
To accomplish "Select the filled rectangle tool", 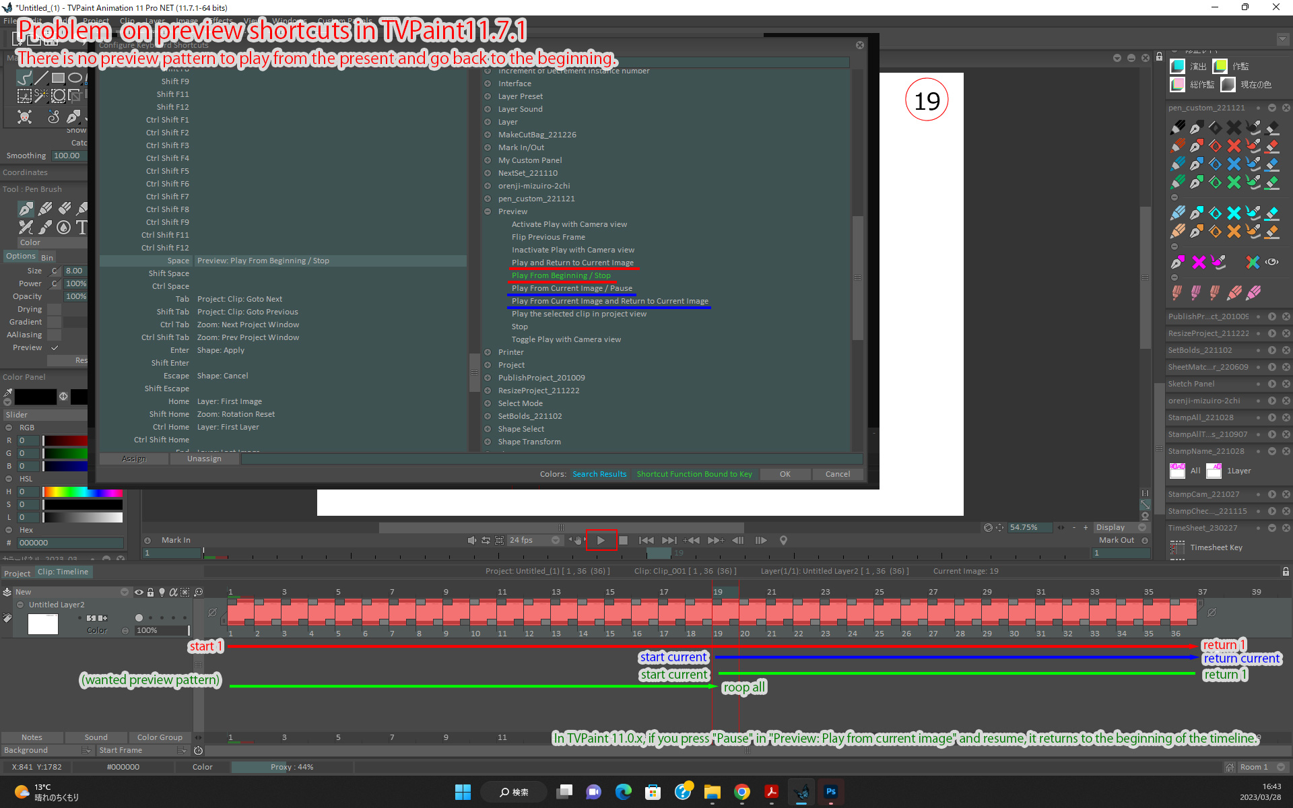I will click(59, 78).
